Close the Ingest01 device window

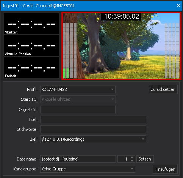[178, 6]
